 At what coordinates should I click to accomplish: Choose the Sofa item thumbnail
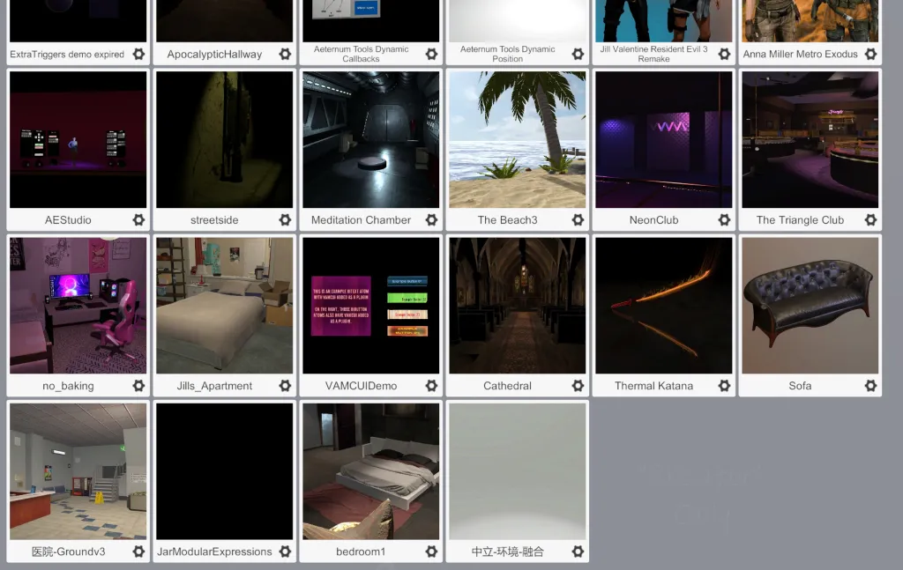[x=810, y=306]
